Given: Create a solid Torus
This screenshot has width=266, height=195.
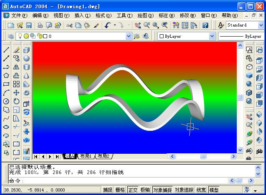Looking at the screenshot, I should 26,93.
